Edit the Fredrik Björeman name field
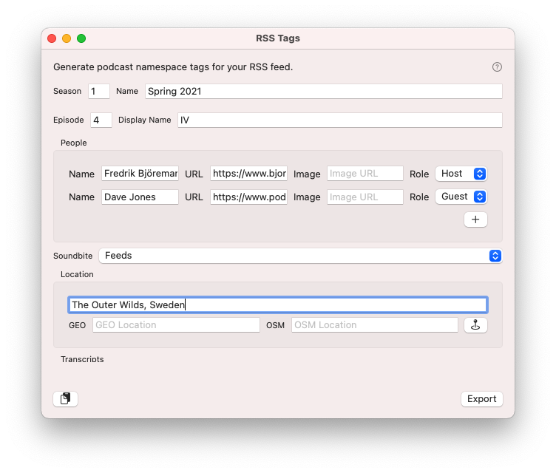This screenshot has height=473, width=556. [140, 174]
